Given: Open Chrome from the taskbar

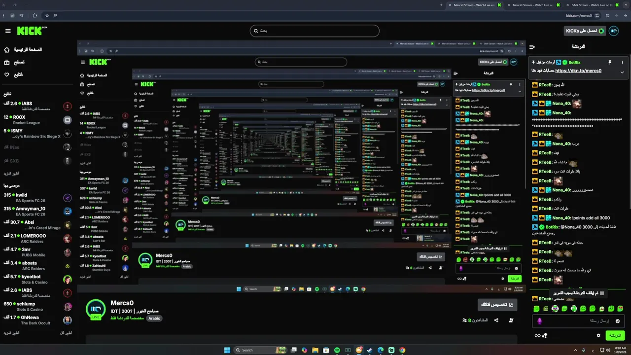Looking at the screenshot, I should point(402,350).
